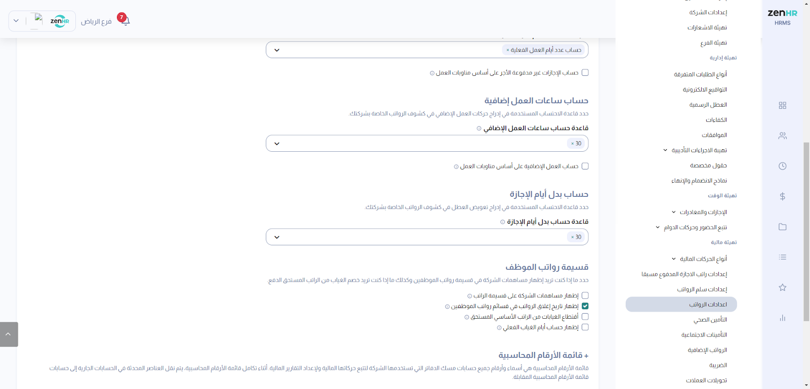Remove the 30 tag in overtime calculation field
This screenshot has height=389, width=810.
point(573,144)
